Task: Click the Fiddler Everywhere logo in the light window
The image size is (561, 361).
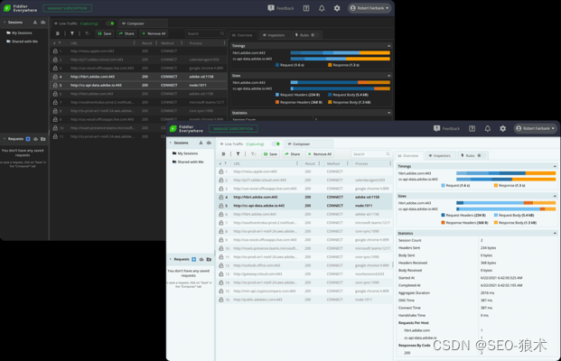Action: (186, 129)
